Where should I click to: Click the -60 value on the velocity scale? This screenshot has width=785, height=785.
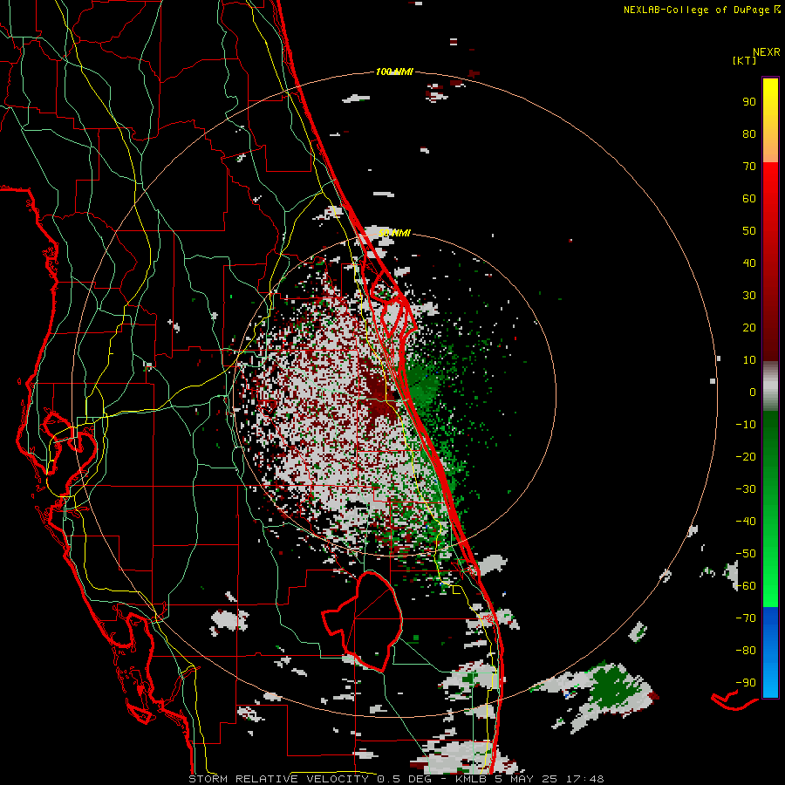click(746, 586)
